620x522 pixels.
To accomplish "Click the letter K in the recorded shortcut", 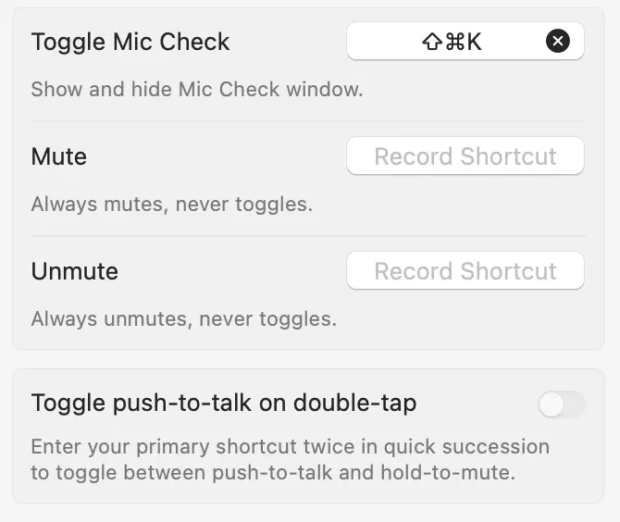I will coord(474,42).
